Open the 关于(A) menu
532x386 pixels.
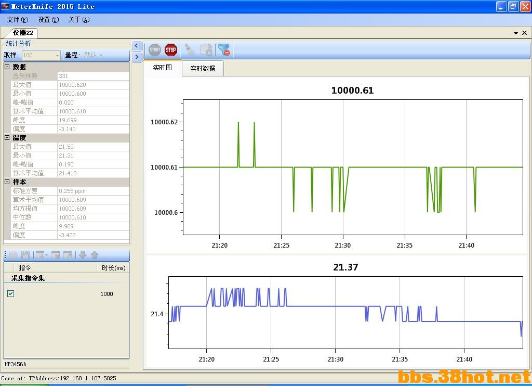79,20
